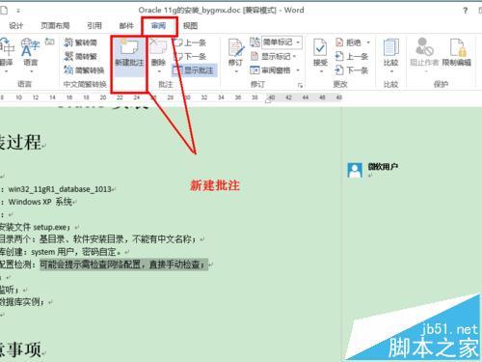The image size is (482, 362).
Task: Click the line mentioning setup.exe
Action: pos(35,227)
